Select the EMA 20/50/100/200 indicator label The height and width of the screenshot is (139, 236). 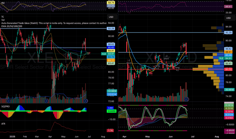click(12, 26)
